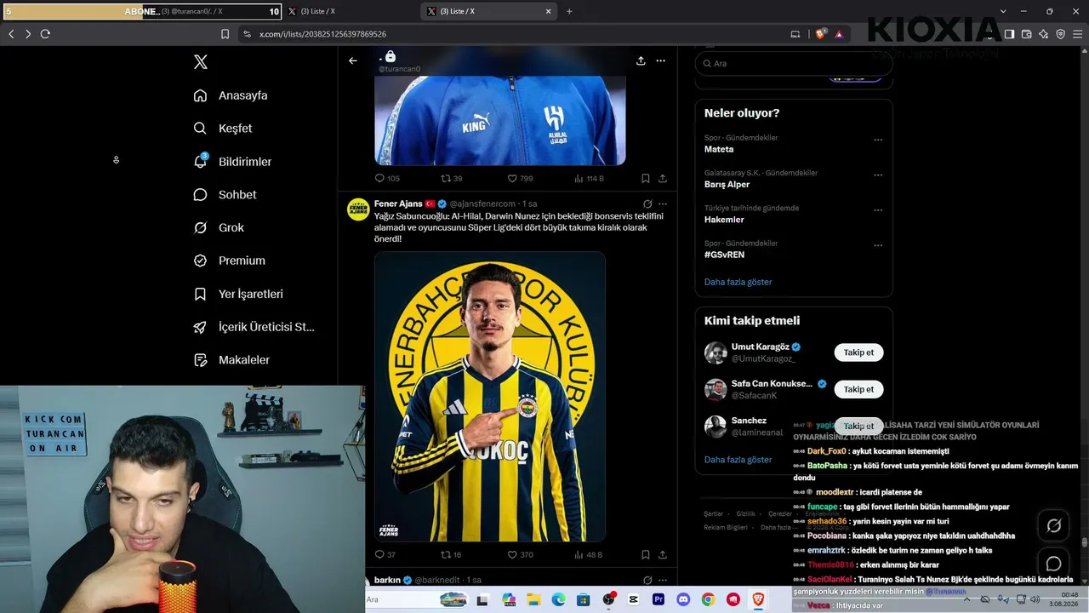The width and height of the screenshot is (1089, 613).
Task: Open more options on barkın's tweet
Action: tap(663, 580)
